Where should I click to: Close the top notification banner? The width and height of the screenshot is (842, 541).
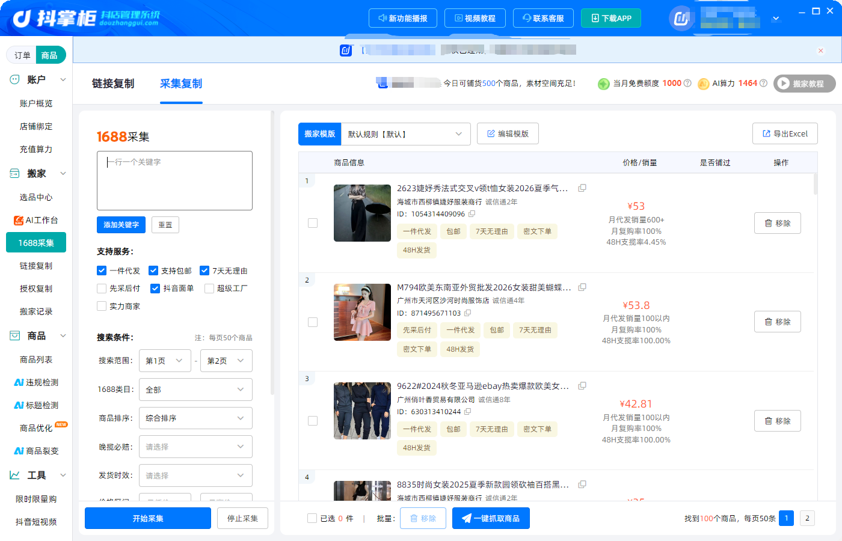tap(821, 50)
